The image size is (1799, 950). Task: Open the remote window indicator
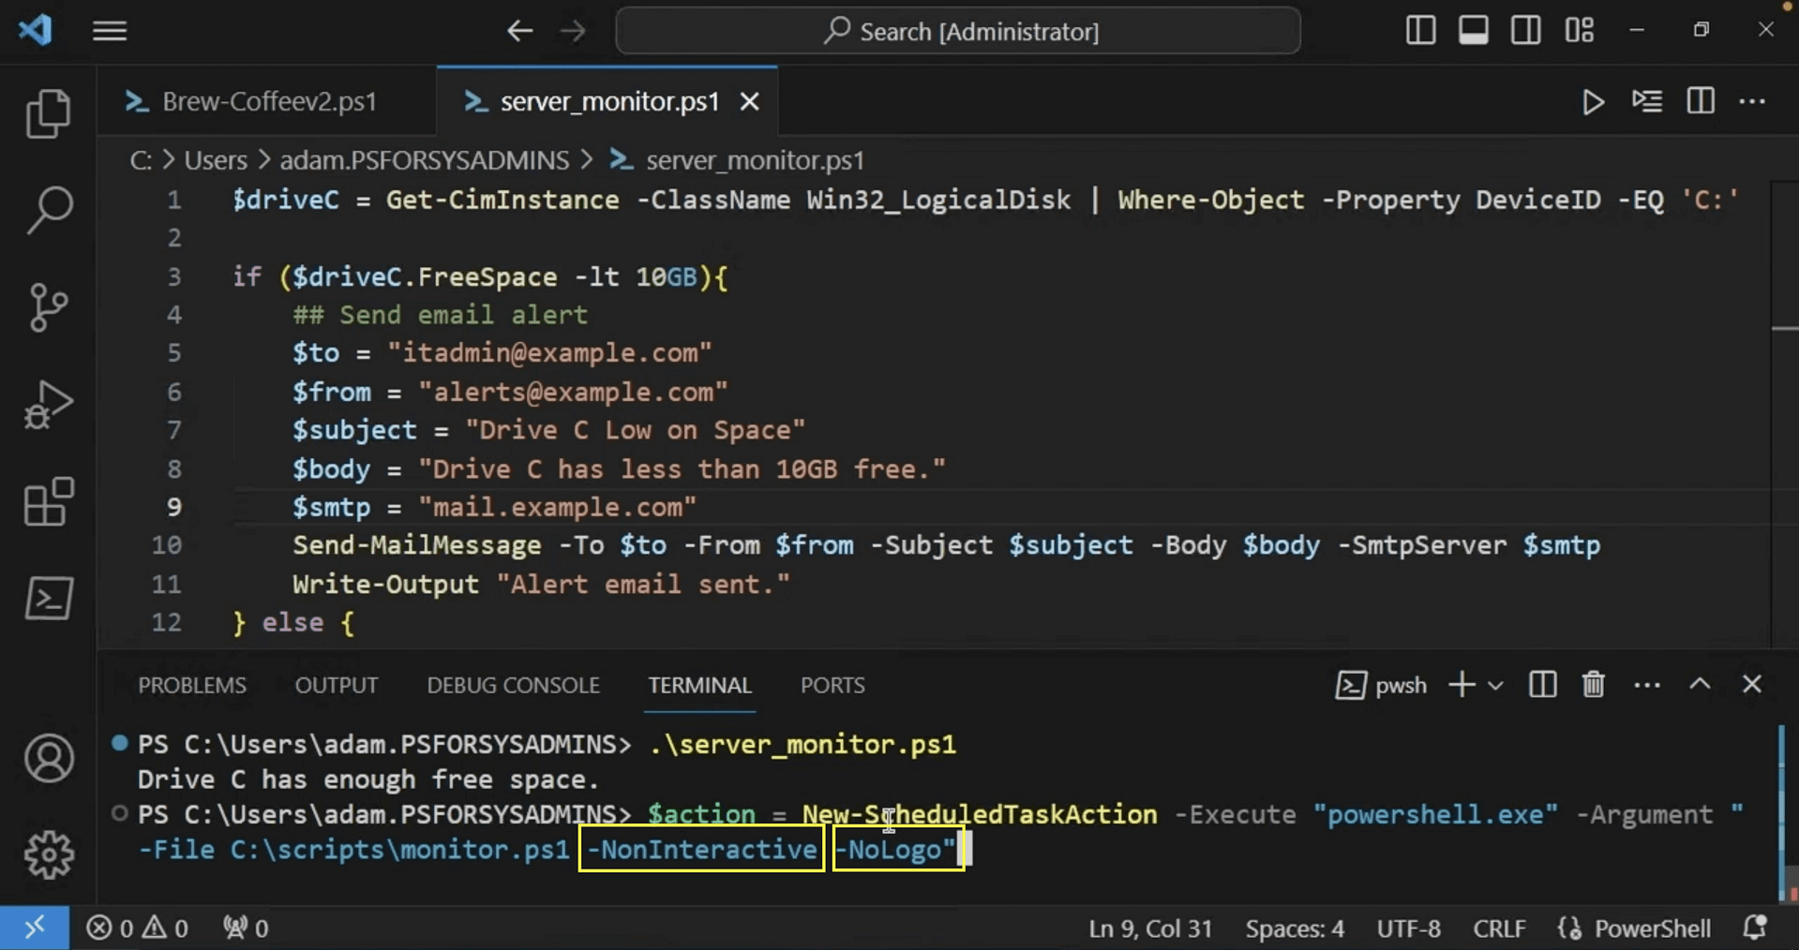click(x=34, y=928)
